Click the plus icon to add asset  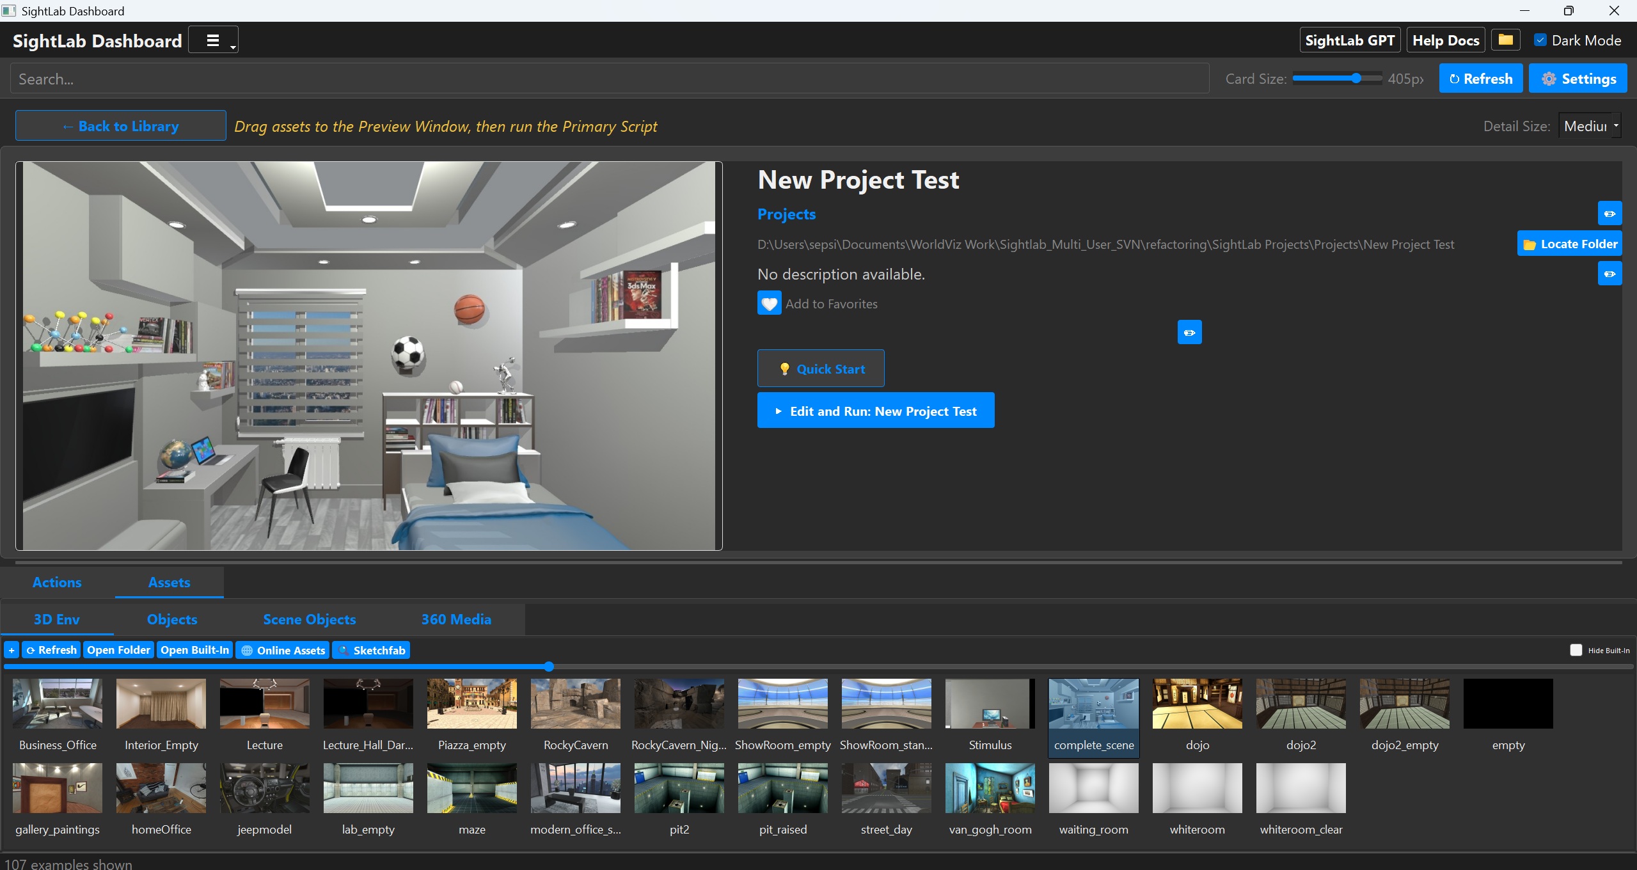tap(12, 650)
